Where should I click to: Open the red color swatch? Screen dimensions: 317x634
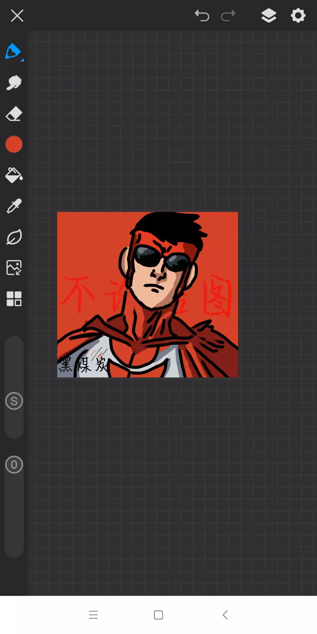(x=14, y=144)
